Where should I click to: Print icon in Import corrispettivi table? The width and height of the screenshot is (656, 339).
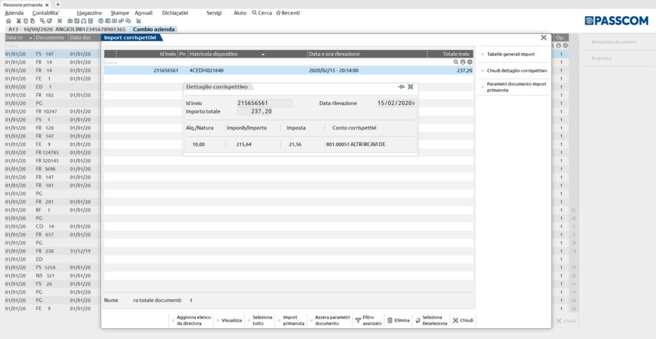tap(463, 62)
